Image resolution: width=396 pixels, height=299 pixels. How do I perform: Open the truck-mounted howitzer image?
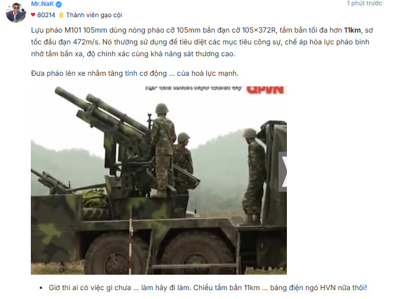click(x=159, y=181)
